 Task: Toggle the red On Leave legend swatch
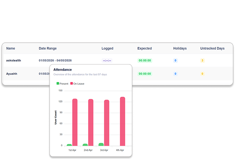coord(72,83)
